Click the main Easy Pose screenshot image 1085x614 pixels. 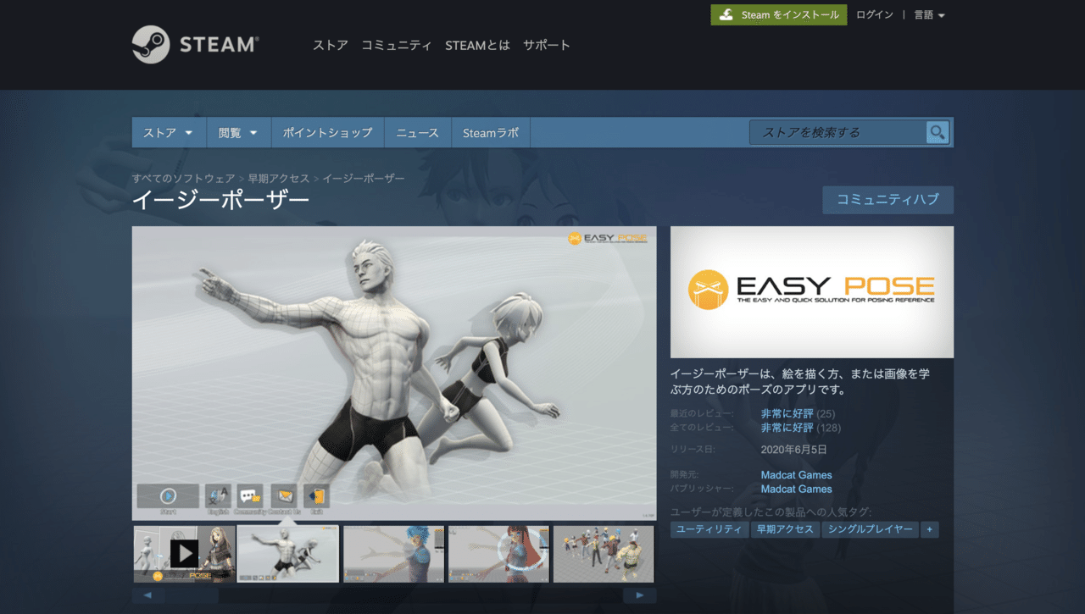click(394, 373)
